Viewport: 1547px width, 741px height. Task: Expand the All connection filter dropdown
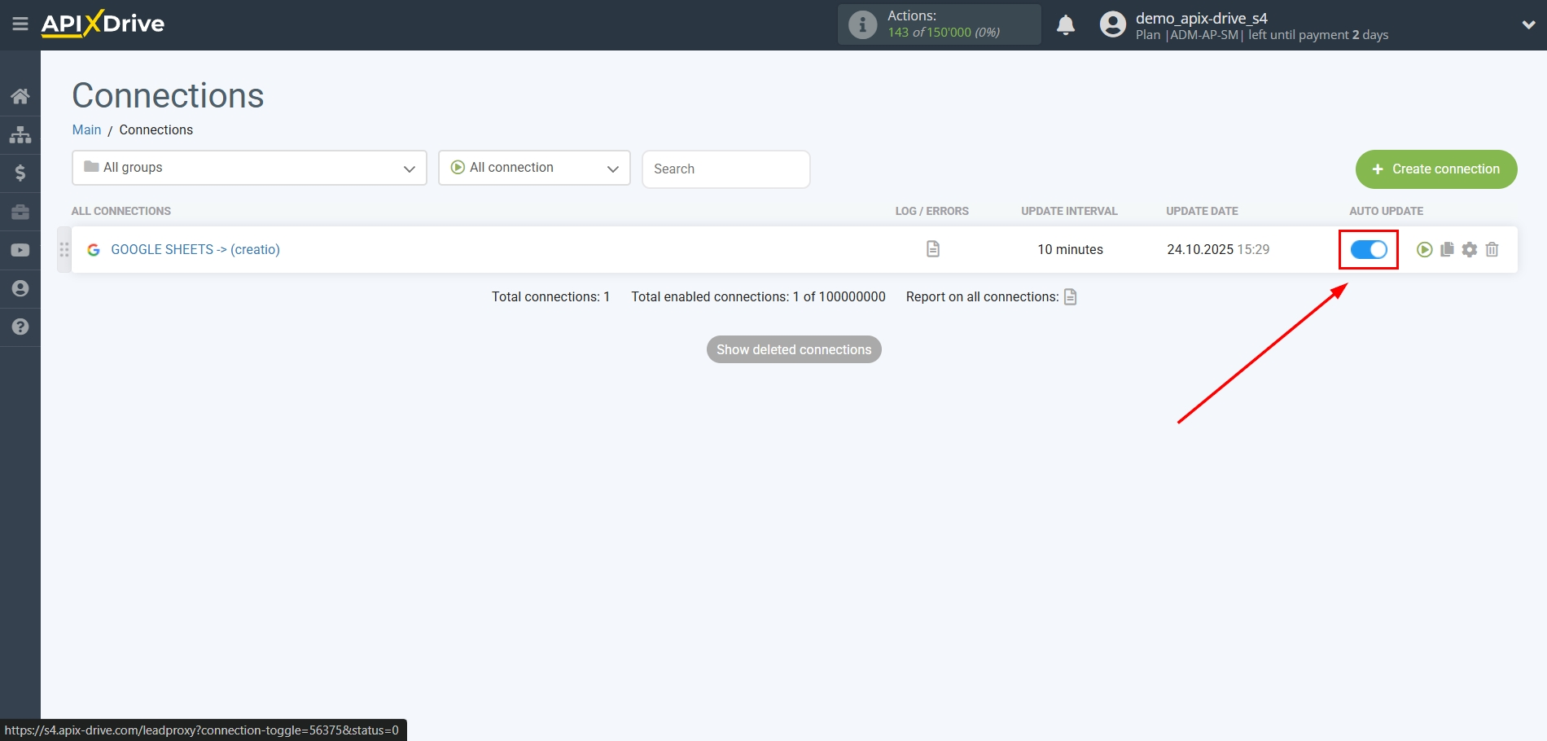click(x=534, y=168)
